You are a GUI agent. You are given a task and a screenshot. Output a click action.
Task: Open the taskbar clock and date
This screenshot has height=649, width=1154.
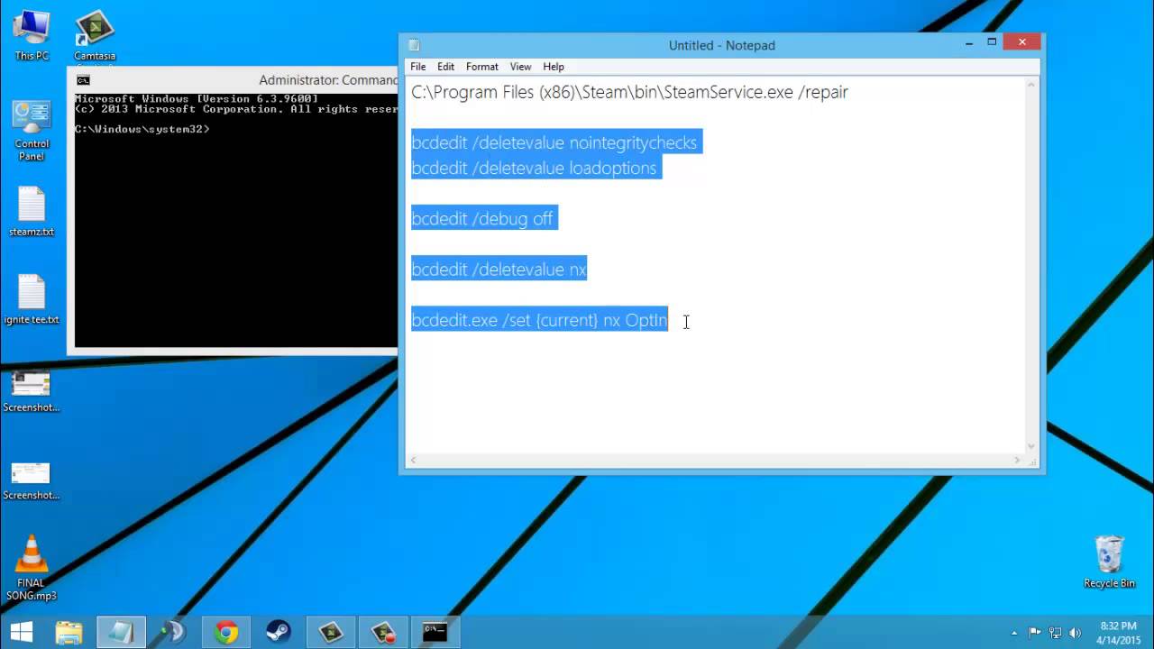click(1119, 633)
